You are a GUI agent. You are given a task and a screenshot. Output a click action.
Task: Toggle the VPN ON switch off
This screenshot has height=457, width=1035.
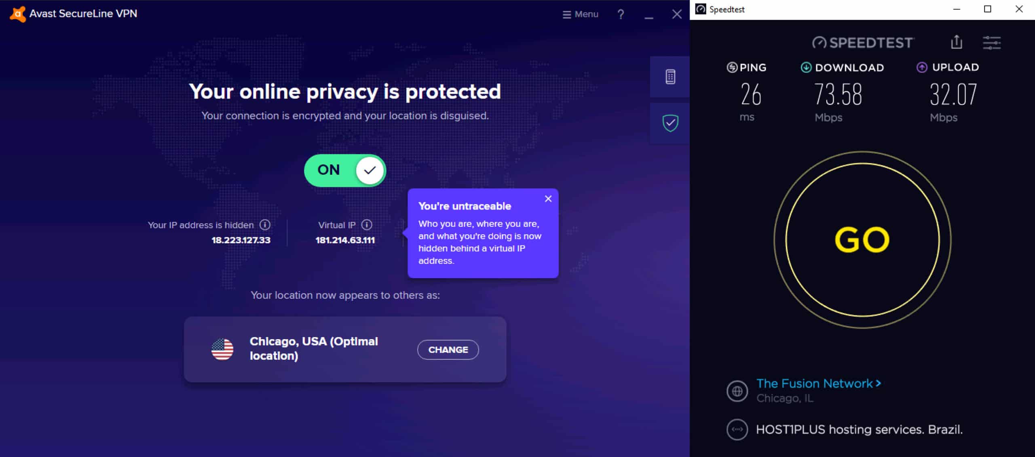pyautogui.click(x=345, y=170)
